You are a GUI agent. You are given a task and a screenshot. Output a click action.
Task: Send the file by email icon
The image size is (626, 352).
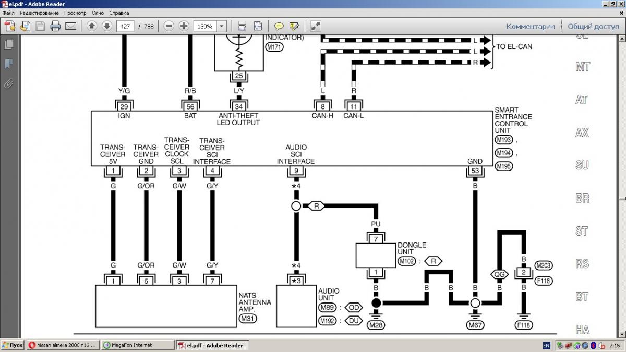[70, 26]
